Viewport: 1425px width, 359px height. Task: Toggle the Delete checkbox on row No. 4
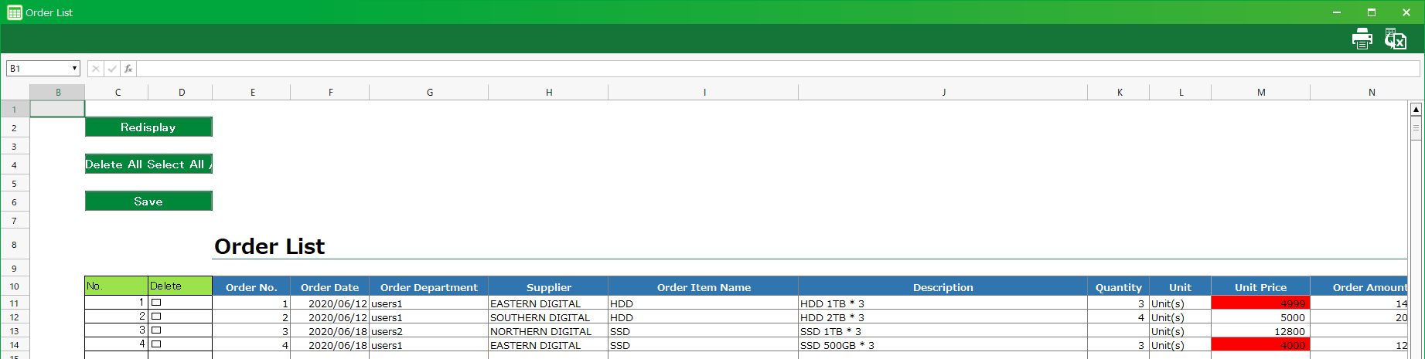pyautogui.click(x=156, y=344)
